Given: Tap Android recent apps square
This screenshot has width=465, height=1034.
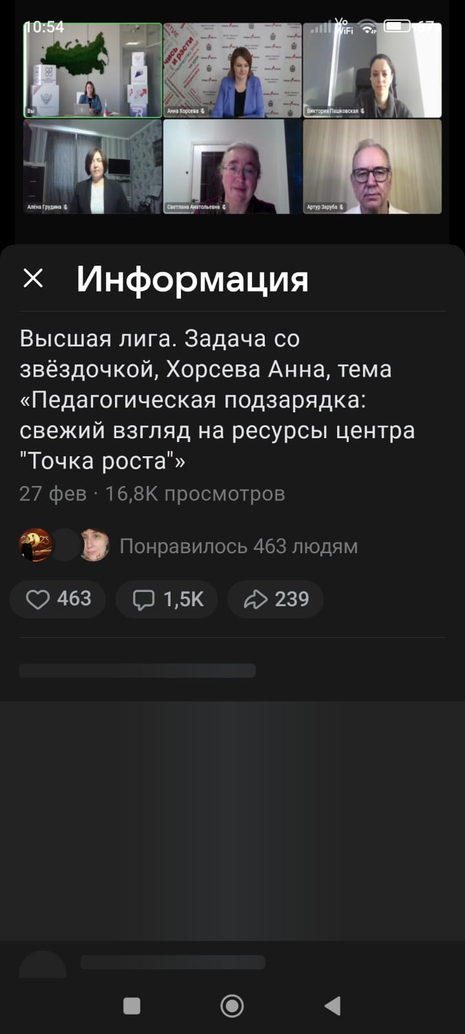Looking at the screenshot, I should click(132, 1006).
